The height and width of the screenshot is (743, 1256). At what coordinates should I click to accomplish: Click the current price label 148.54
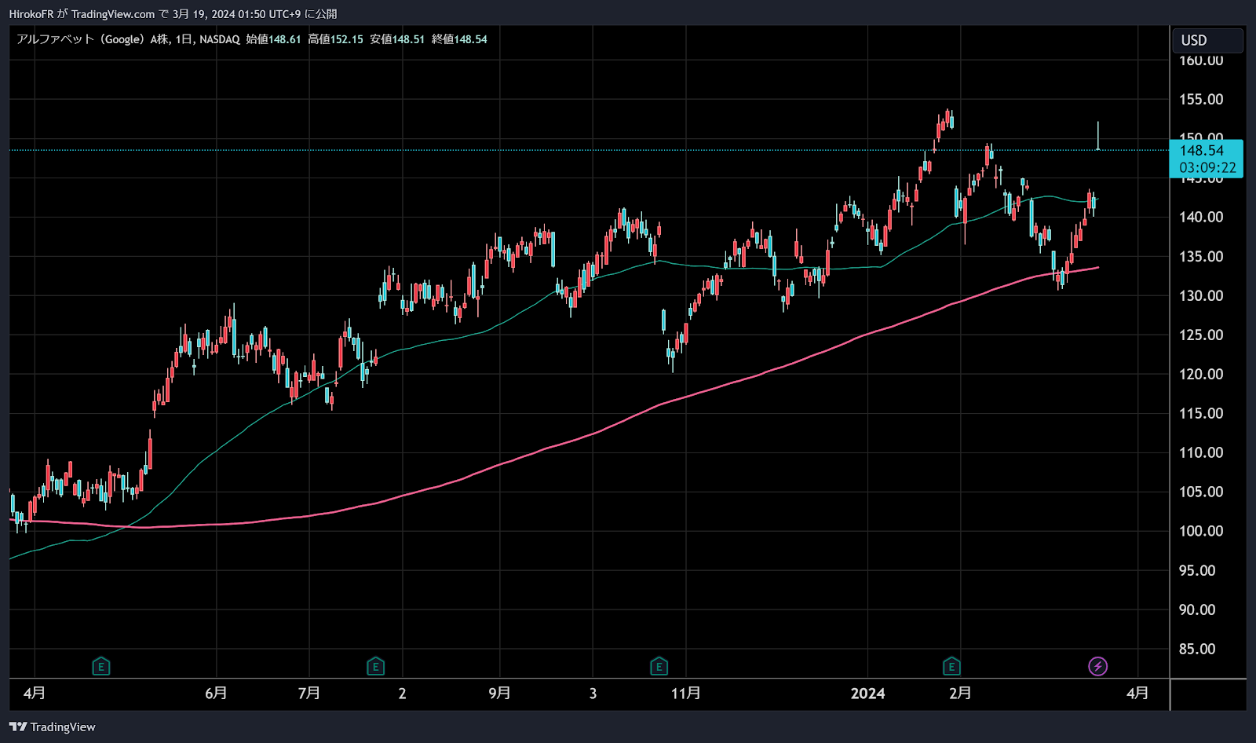tap(1201, 151)
